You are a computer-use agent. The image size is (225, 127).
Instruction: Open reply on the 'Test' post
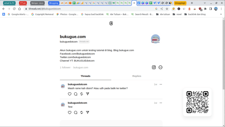[76, 112]
